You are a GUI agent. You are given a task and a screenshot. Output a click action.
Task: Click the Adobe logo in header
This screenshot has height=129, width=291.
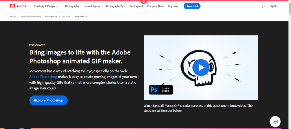[x=18, y=6]
